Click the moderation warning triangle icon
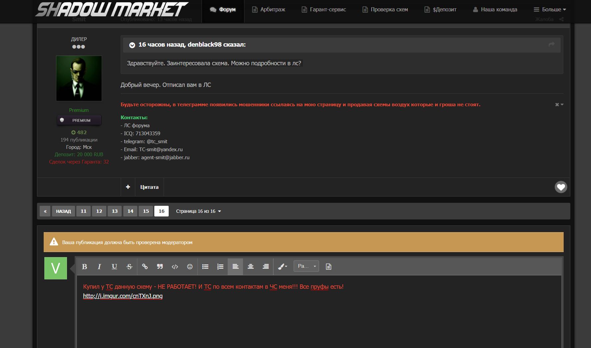The image size is (591, 348). pos(54,242)
